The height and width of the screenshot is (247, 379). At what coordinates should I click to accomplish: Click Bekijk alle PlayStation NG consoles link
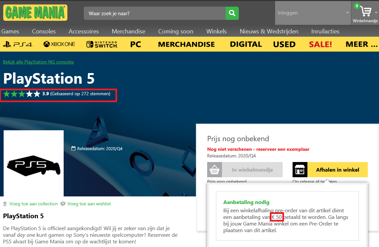(39, 62)
